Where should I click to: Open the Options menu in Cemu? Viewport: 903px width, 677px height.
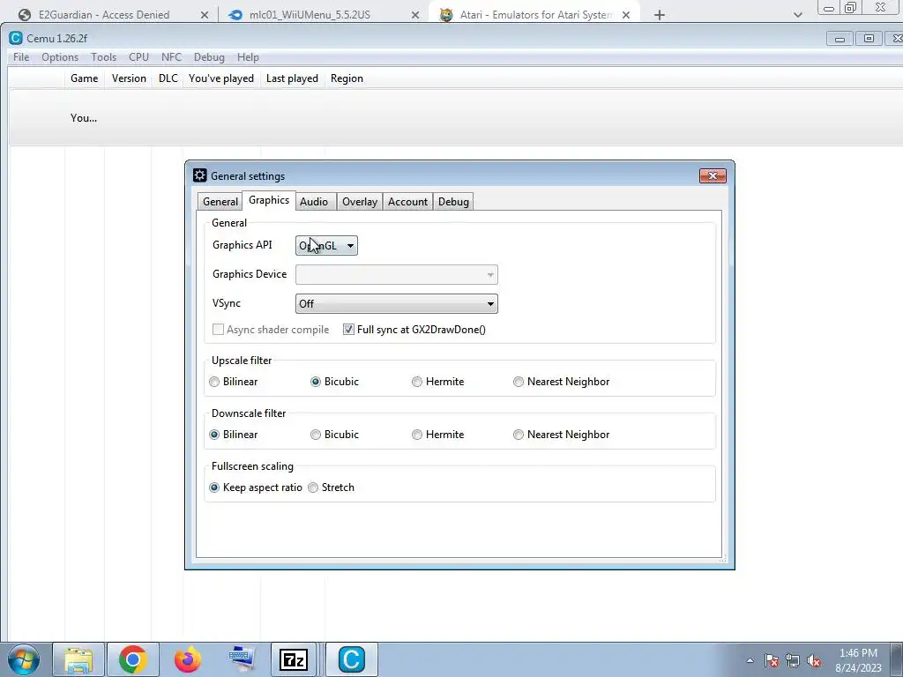[x=60, y=57]
